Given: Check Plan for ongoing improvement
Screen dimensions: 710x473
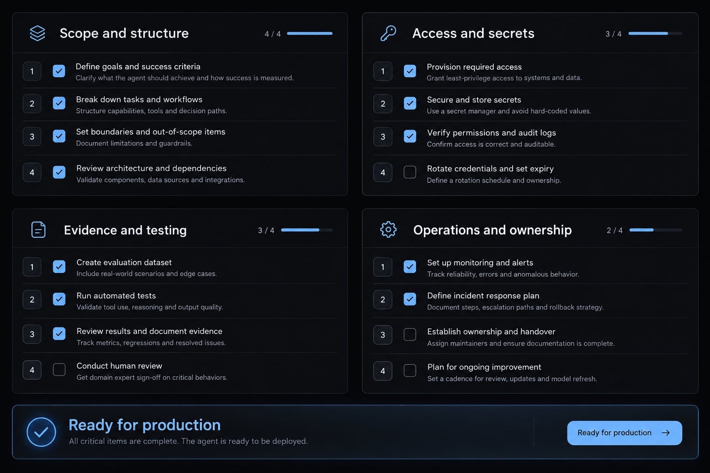Looking at the screenshot, I should click(410, 370).
